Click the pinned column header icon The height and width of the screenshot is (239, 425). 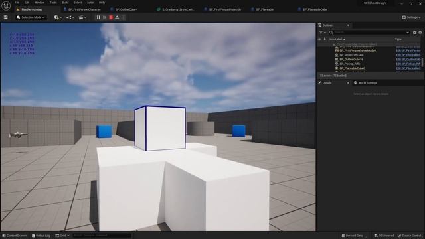[325, 39]
